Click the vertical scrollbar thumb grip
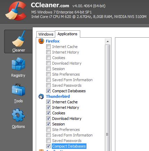This screenshot has height=151, width=149. [108, 134]
